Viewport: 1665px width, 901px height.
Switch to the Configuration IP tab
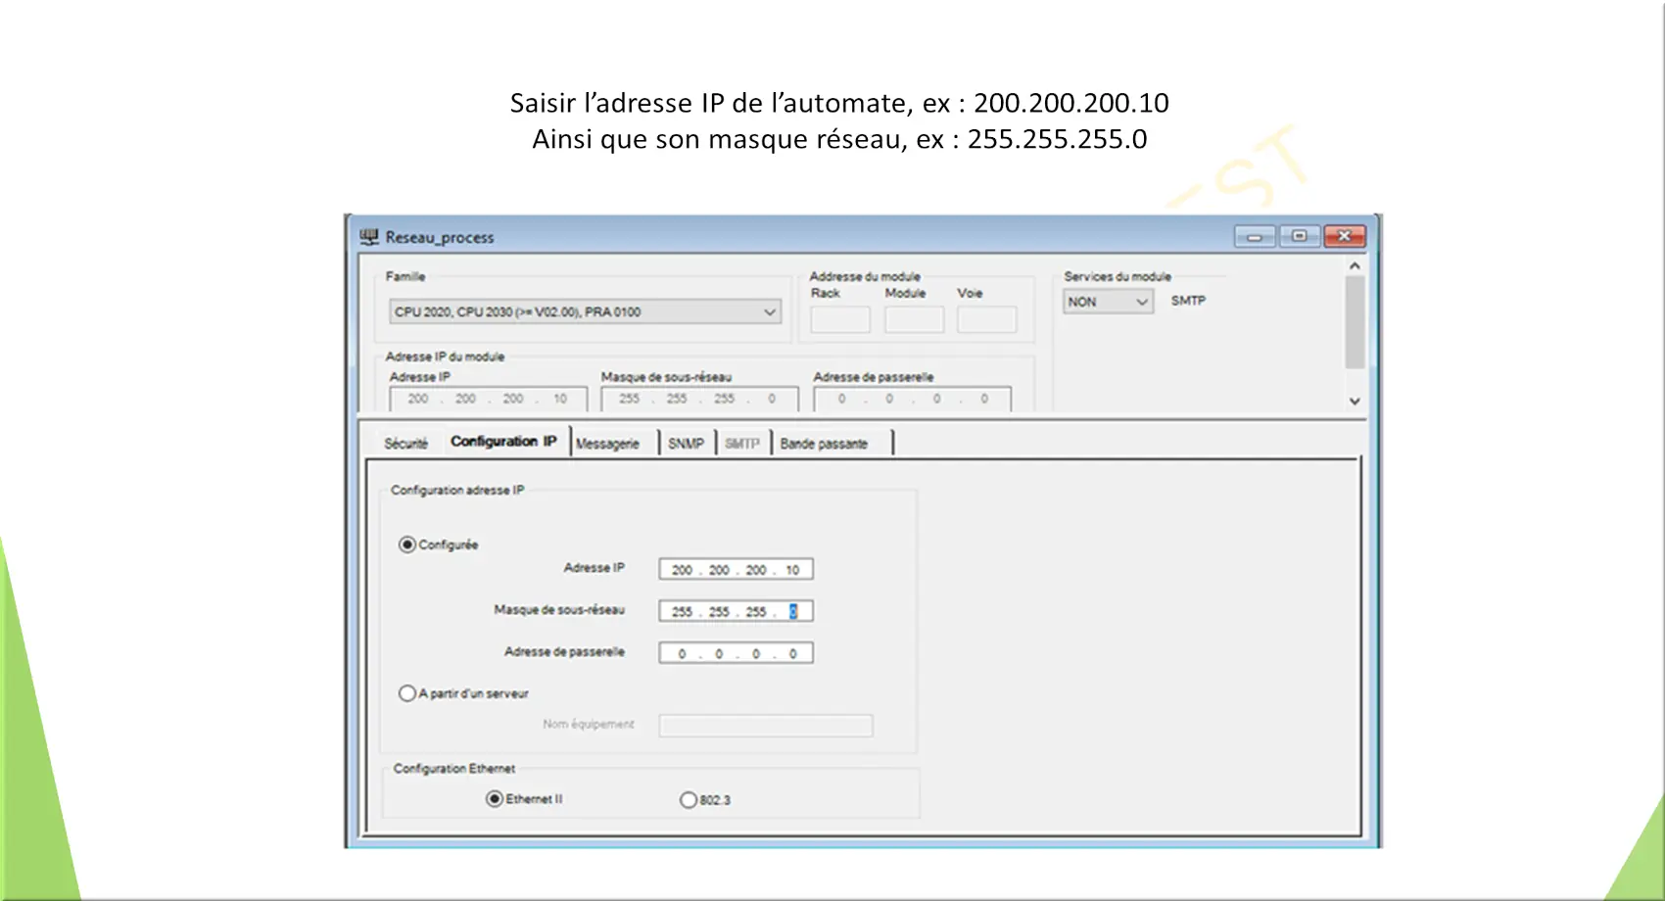click(503, 442)
